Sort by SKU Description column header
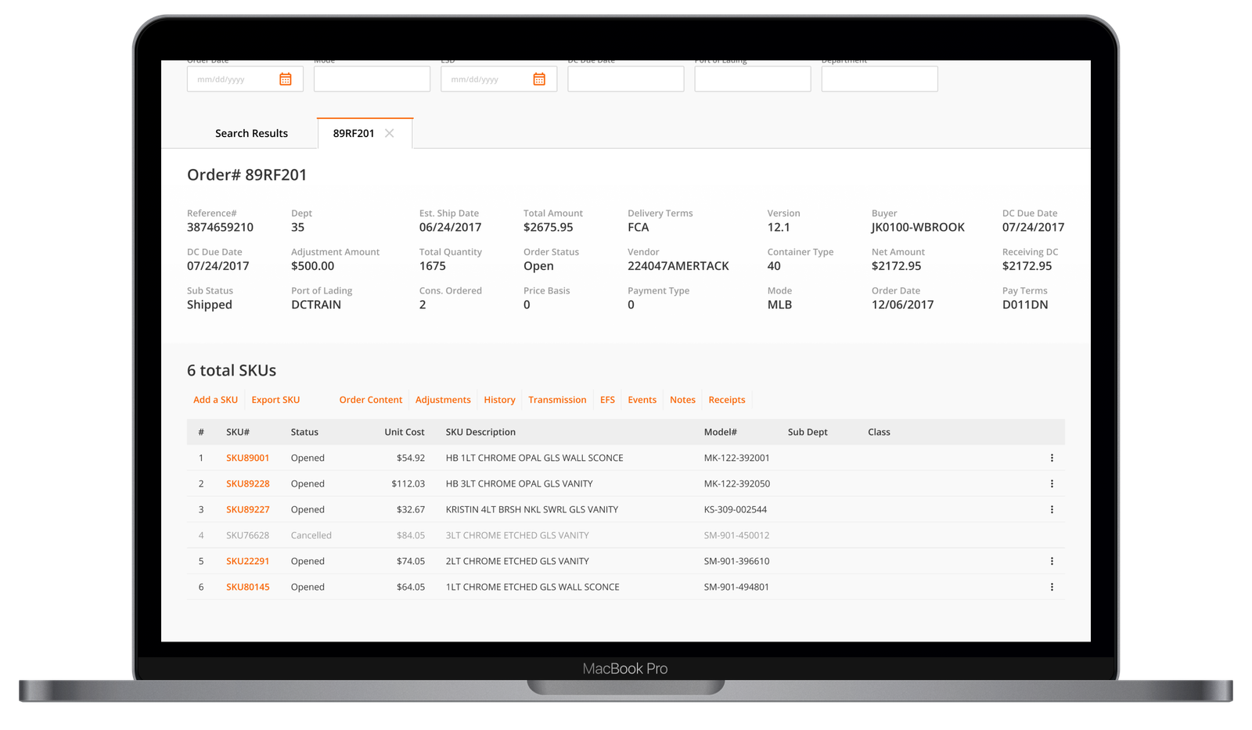This screenshot has width=1252, height=730. point(480,432)
